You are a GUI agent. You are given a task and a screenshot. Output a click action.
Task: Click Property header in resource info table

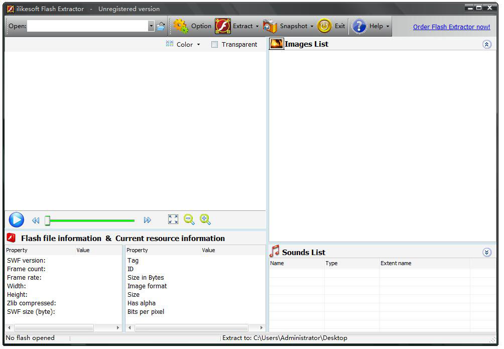coord(163,250)
